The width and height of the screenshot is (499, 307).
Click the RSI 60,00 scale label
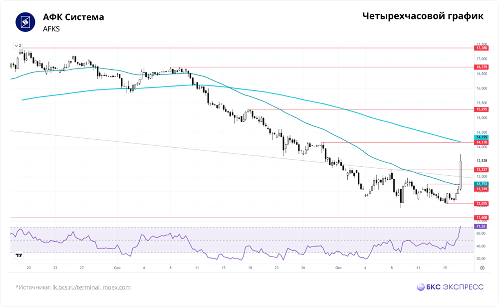pyautogui.click(x=481, y=234)
